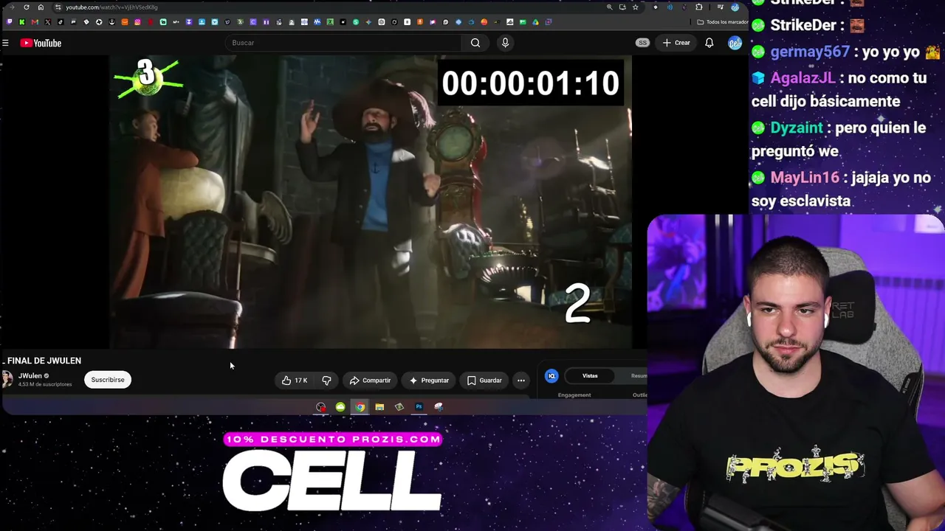
Task: Open the green app in the taskbar
Action: 340,407
